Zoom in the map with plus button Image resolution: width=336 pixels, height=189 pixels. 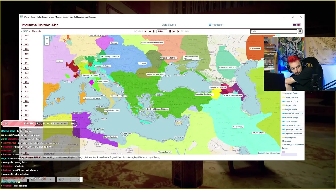47,39
